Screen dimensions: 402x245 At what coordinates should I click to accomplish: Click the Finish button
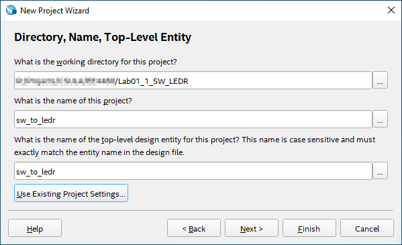(309, 228)
